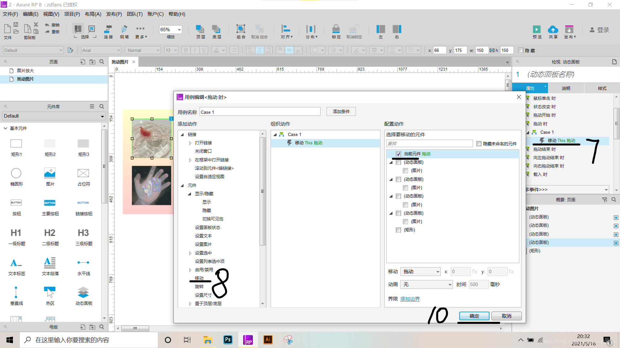Click the 取消 button

click(x=506, y=316)
